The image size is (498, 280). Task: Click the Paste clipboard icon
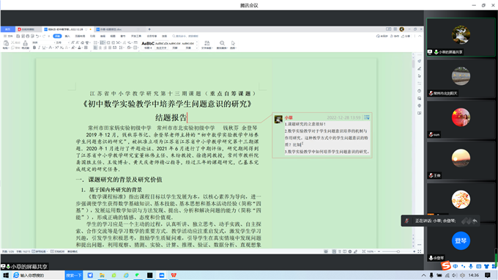click(6, 43)
